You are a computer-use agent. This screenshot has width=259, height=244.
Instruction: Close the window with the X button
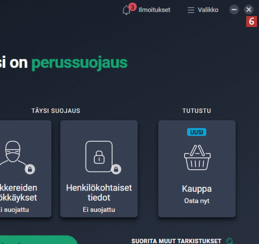click(x=249, y=10)
